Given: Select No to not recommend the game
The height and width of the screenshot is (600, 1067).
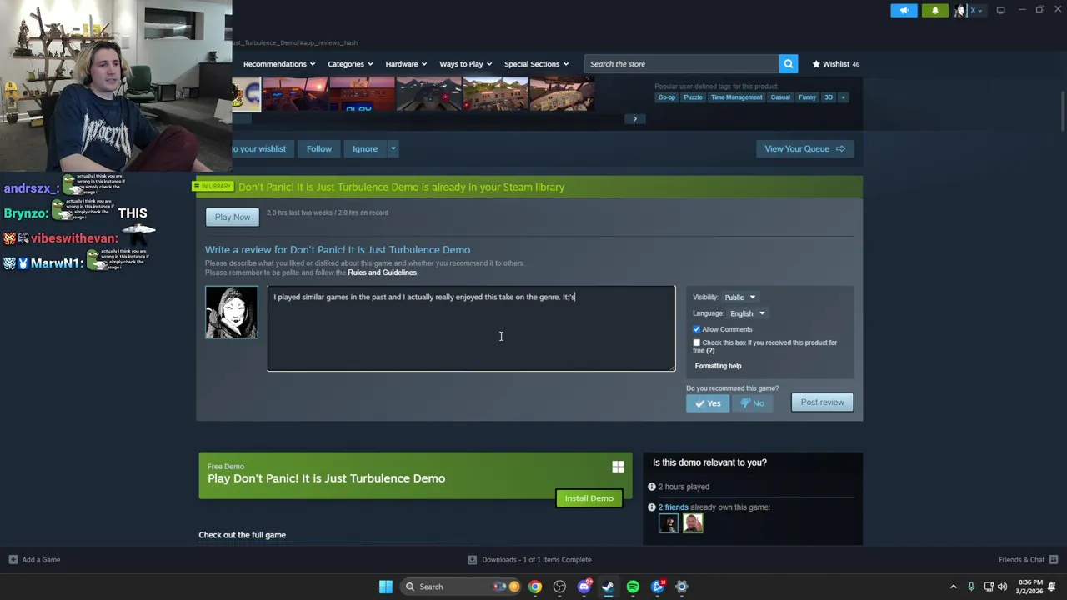Looking at the screenshot, I should tap(753, 403).
